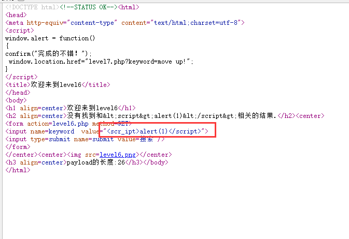Click the h1 align=center 欢迎来到level6 line

71,108
